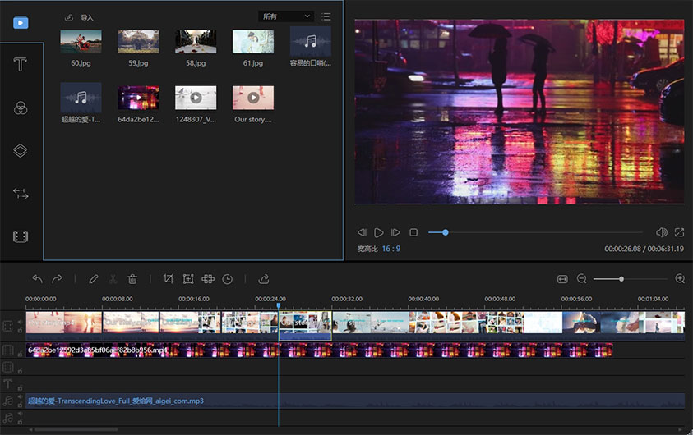Open the duration clock tool
The height and width of the screenshot is (435, 693).
227,279
